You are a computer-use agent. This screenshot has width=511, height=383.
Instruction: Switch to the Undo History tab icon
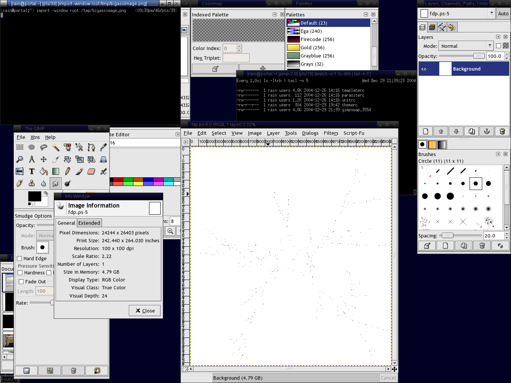pos(452,27)
